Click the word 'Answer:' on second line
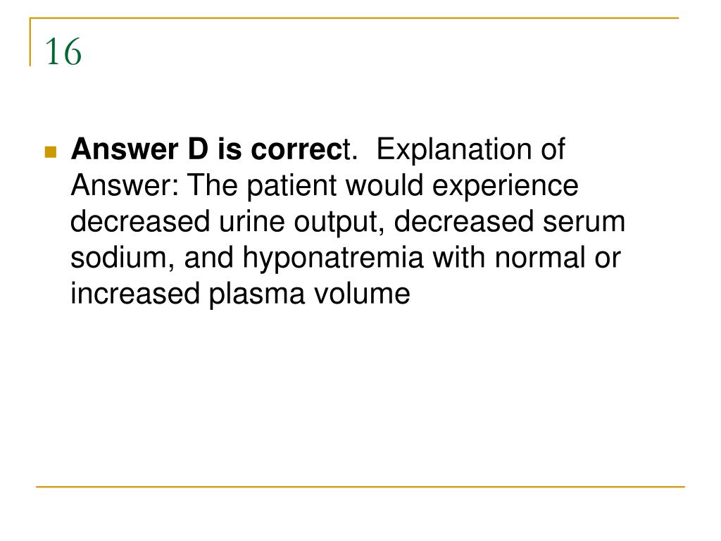The width and height of the screenshot is (721, 541). pyautogui.click(x=124, y=185)
